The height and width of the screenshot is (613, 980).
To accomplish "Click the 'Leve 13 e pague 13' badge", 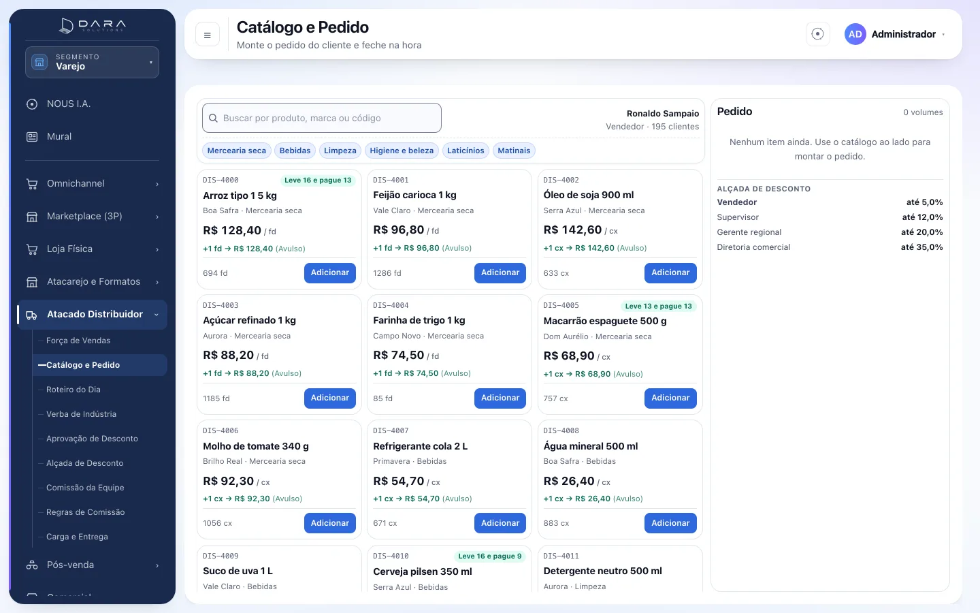I will pyautogui.click(x=658, y=306).
